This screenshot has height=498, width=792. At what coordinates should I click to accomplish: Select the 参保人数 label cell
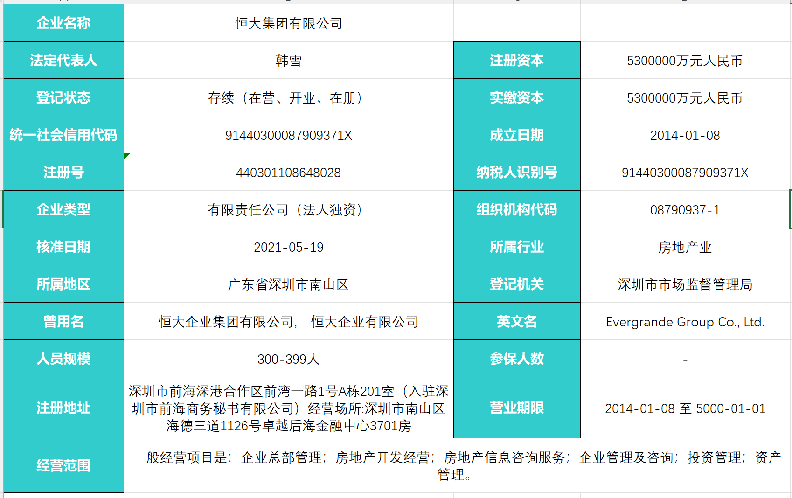pos(517,359)
